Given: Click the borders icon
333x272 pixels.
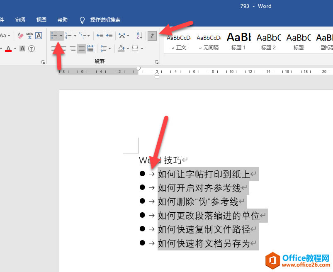Looking at the screenshot, I should (x=135, y=49).
